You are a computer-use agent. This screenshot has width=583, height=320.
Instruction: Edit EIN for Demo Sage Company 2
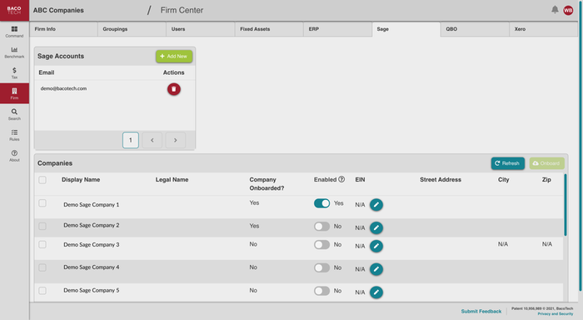click(376, 227)
